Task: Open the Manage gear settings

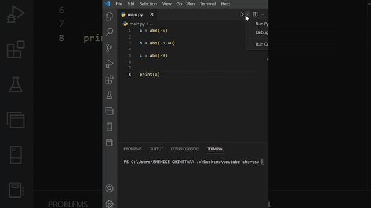Action: [109, 204]
